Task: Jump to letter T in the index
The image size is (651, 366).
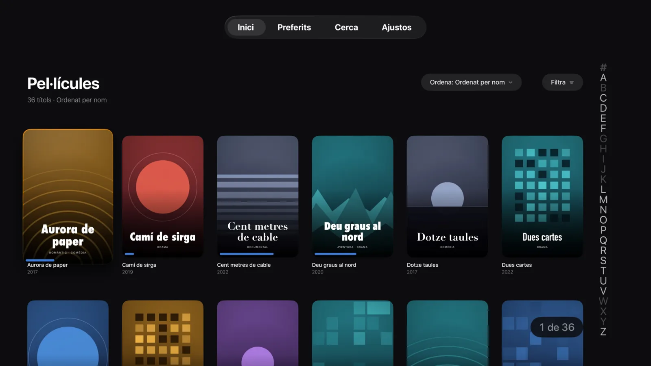Action: [x=603, y=271]
